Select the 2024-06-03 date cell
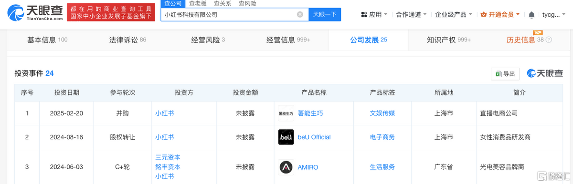Screen dimensions: 573x184 click(67, 167)
